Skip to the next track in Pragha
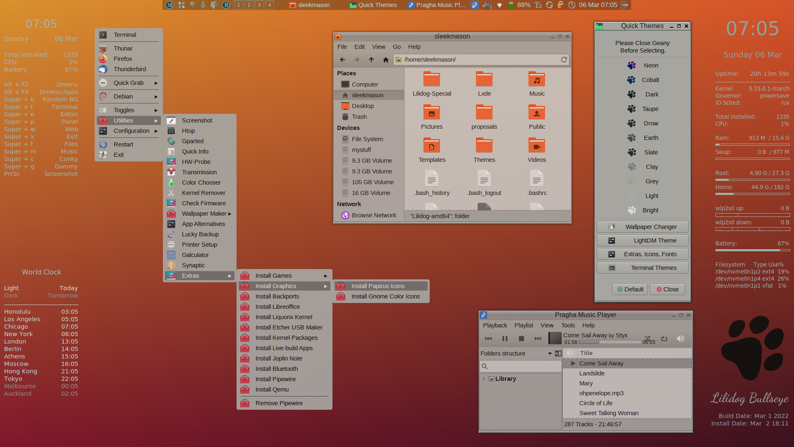The image size is (794, 447). [x=538, y=339]
